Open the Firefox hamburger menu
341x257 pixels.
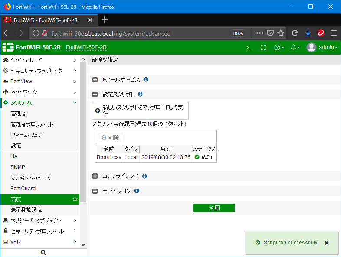(334, 33)
